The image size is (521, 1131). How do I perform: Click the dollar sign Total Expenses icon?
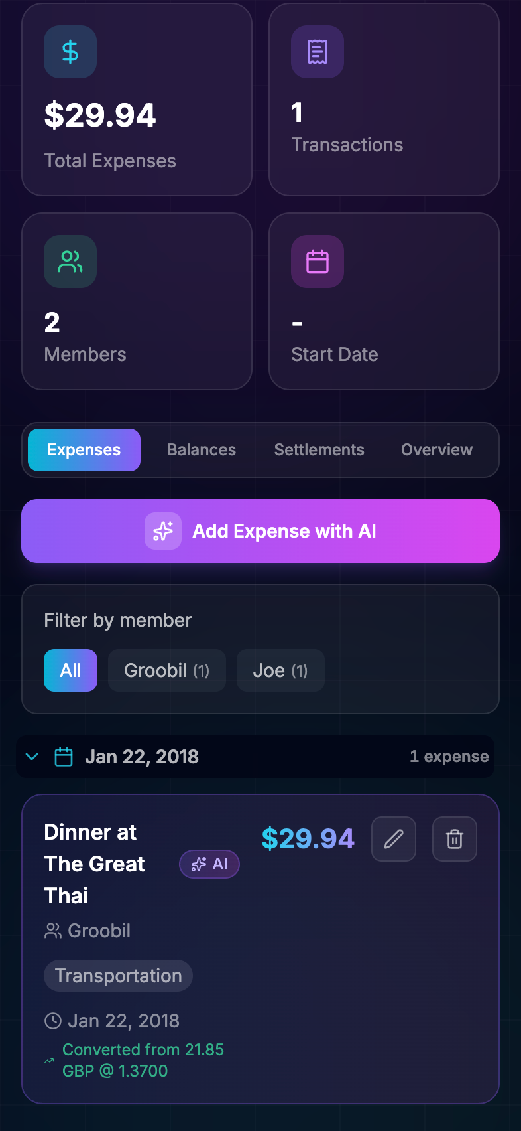coord(70,52)
